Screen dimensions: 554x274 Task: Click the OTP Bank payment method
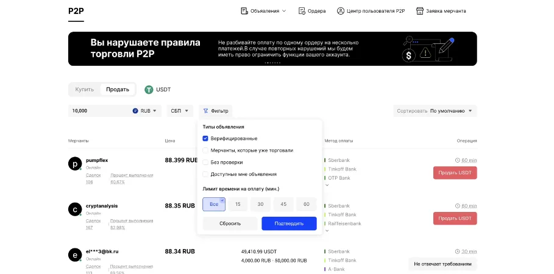tap(339, 178)
